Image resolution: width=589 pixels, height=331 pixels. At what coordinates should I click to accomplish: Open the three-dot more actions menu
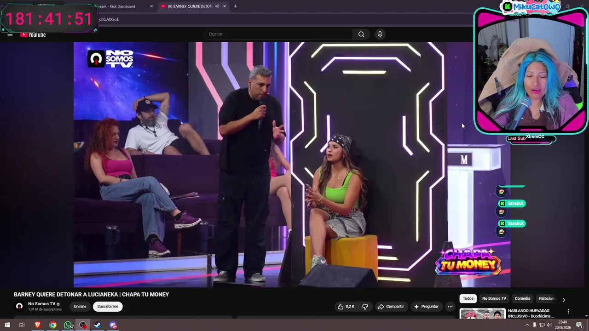point(450,306)
